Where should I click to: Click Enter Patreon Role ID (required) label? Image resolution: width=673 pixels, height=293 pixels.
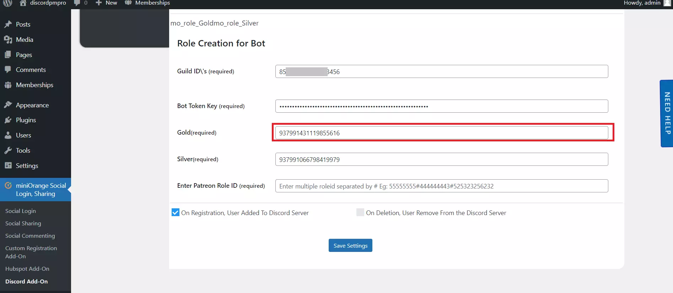[x=221, y=186]
